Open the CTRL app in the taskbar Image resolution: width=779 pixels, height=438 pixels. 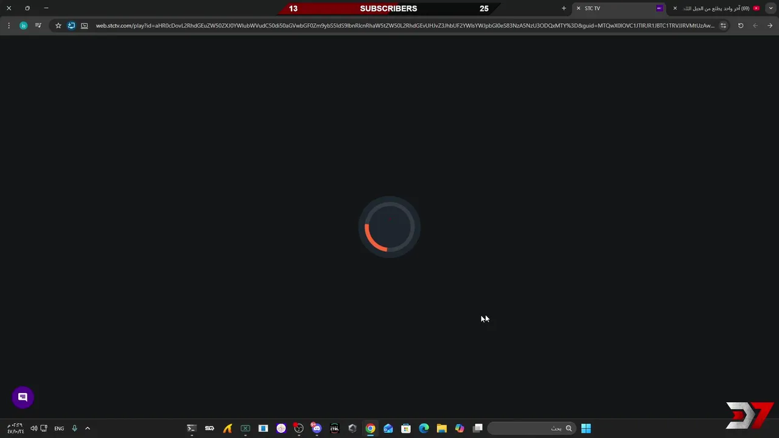coord(334,428)
